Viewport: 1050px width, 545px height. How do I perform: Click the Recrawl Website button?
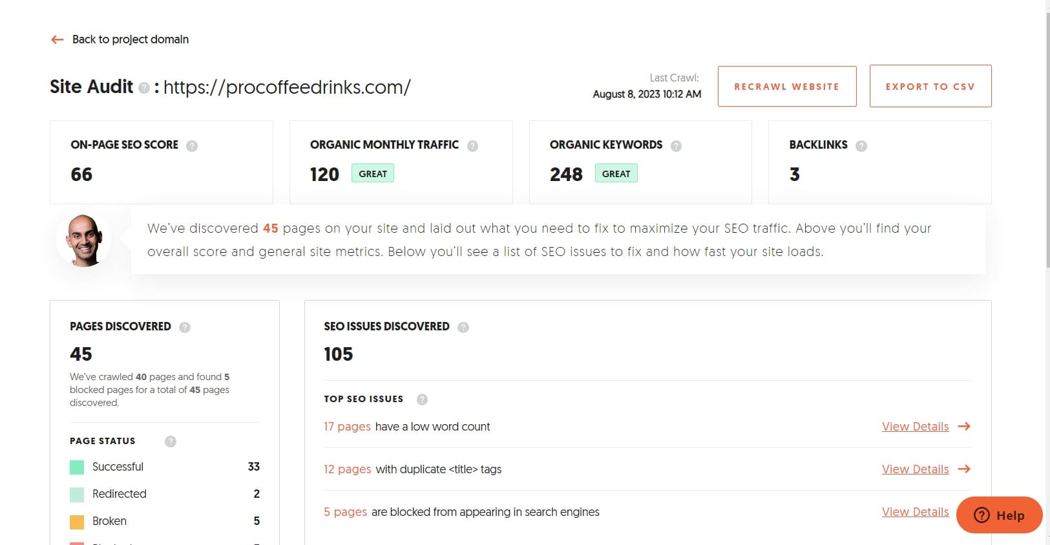[787, 86]
